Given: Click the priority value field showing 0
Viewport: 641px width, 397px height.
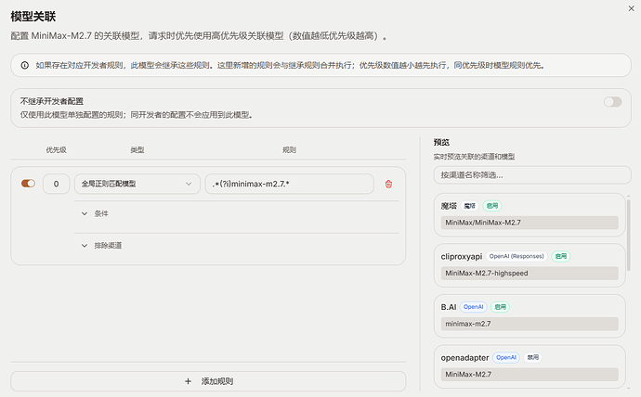Looking at the screenshot, I should pyautogui.click(x=56, y=184).
